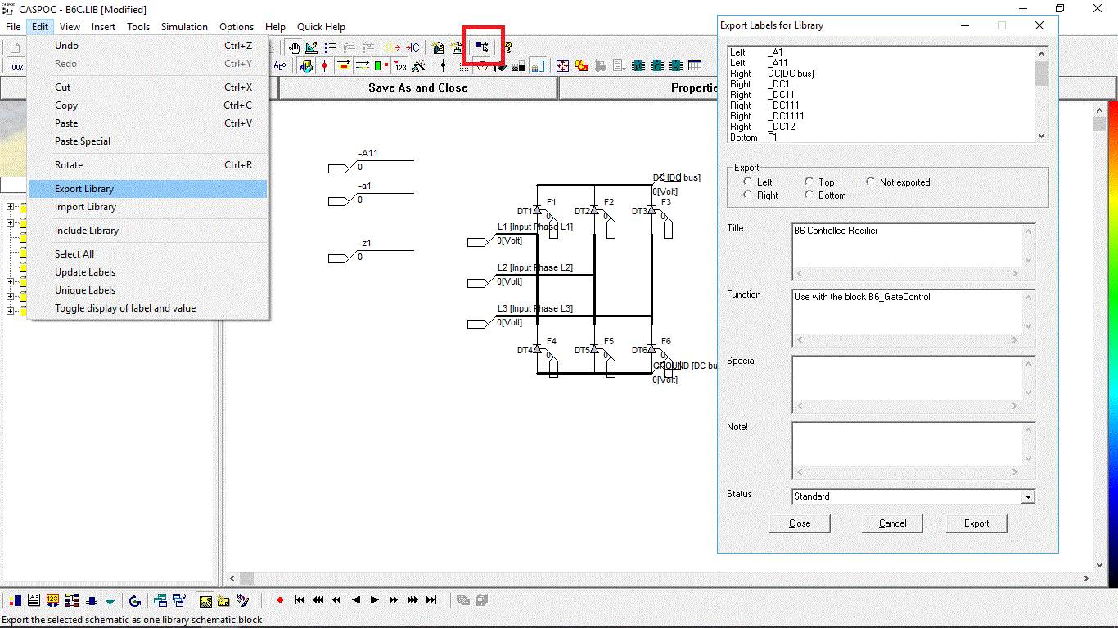Image resolution: width=1118 pixels, height=628 pixels.
Task: Expand the topmost folder in the tree
Action: coord(11,207)
